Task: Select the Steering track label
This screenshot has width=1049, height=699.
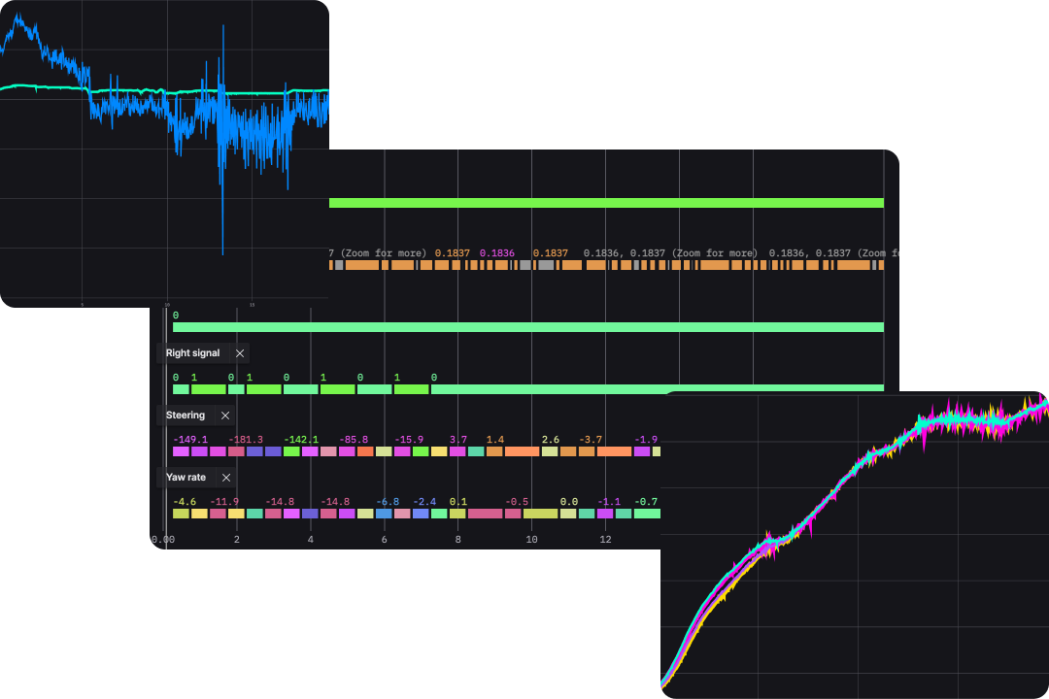Action: [x=187, y=415]
